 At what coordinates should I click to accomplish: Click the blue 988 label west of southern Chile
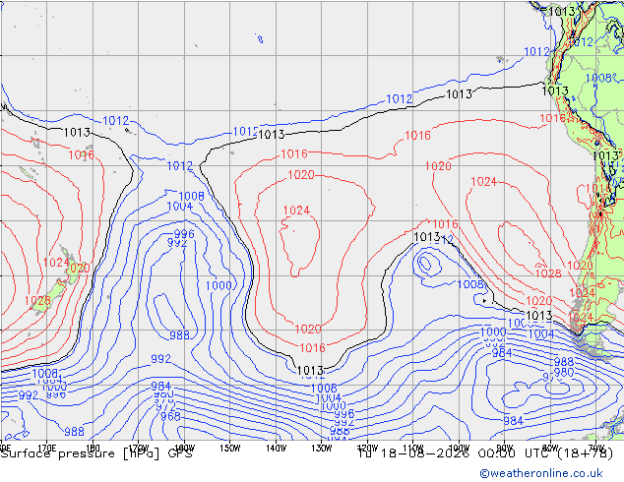pos(564,362)
